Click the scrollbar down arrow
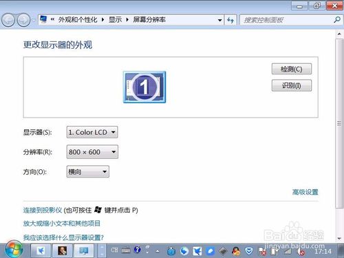344x258 pixels. click(339, 239)
